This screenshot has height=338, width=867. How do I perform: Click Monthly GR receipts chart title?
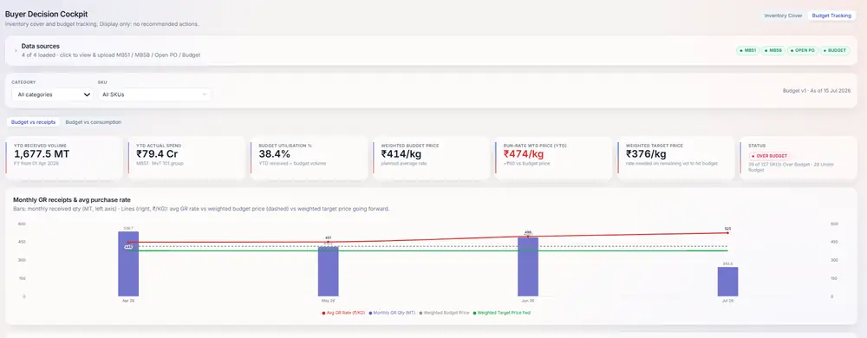click(71, 199)
